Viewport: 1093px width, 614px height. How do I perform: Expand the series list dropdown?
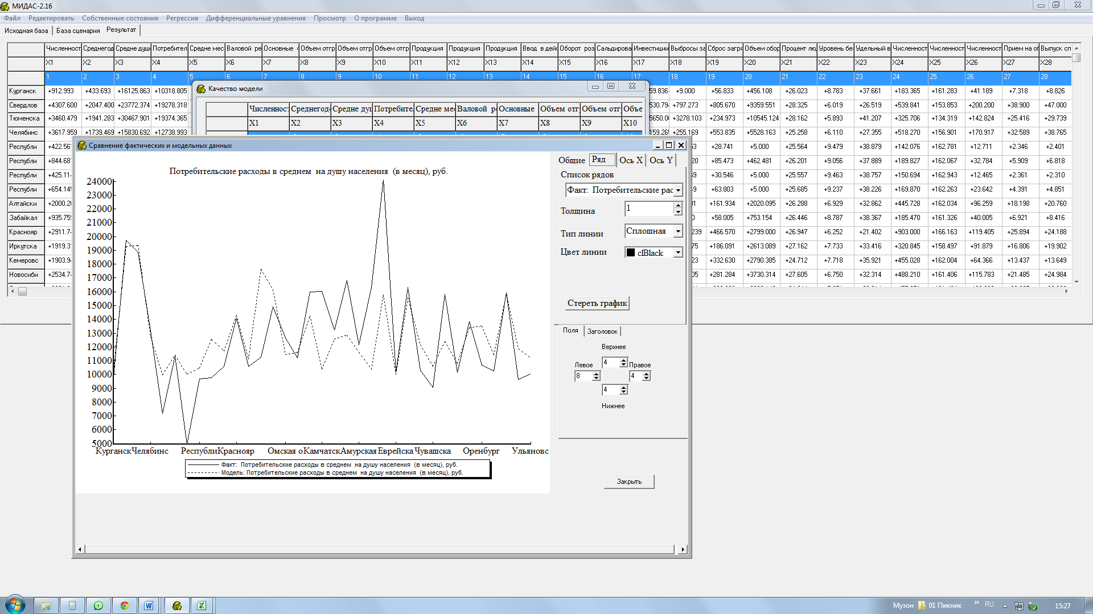click(678, 190)
